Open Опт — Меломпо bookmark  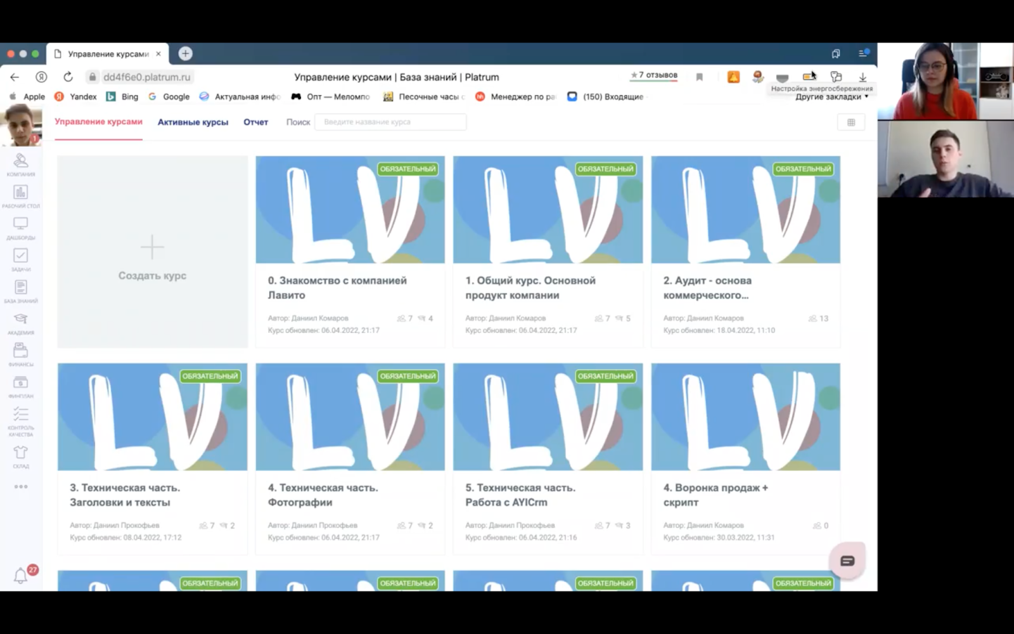click(330, 97)
